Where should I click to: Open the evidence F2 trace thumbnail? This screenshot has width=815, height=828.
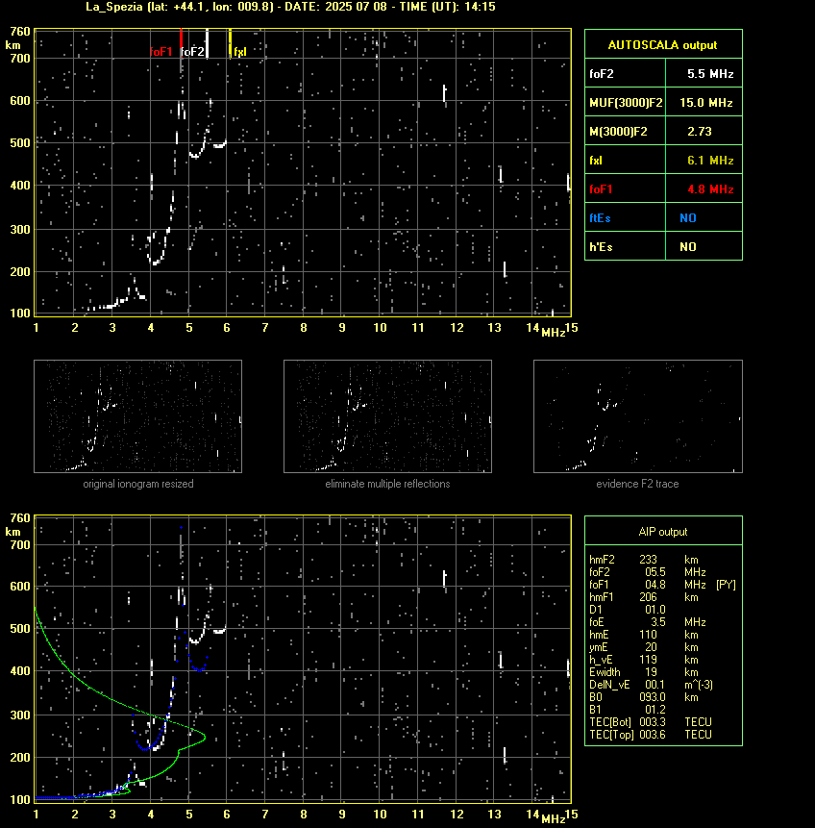click(x=637, y=416)
